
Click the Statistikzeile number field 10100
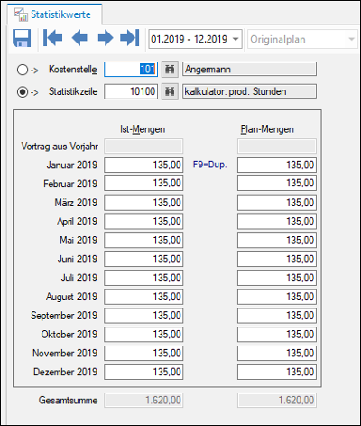tap(131, 91)
